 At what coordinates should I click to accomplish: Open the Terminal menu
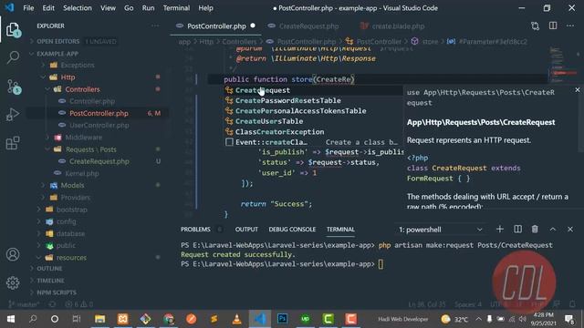tap(176, 8)
